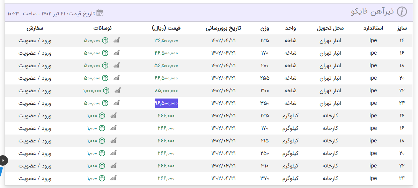Viewport: 418px width, 188px height.
Task: Click the نوسانات column header
Action: pos(102,28)
